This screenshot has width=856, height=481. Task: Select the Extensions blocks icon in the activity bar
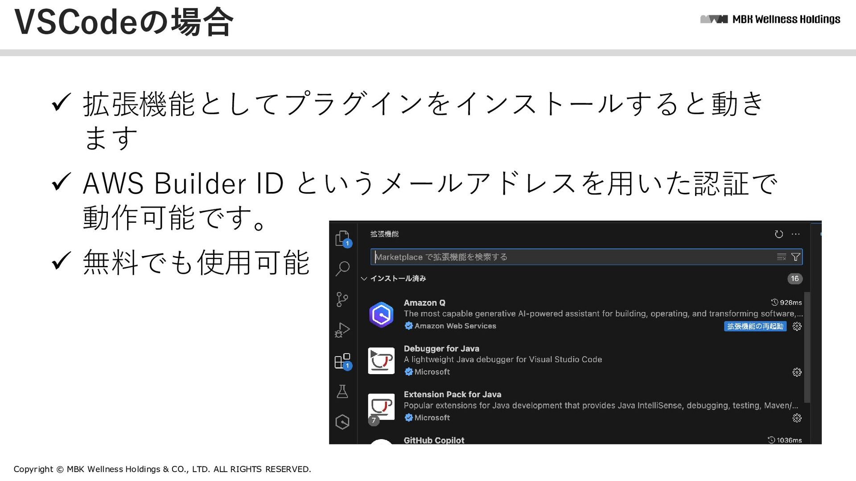(342, 361)
